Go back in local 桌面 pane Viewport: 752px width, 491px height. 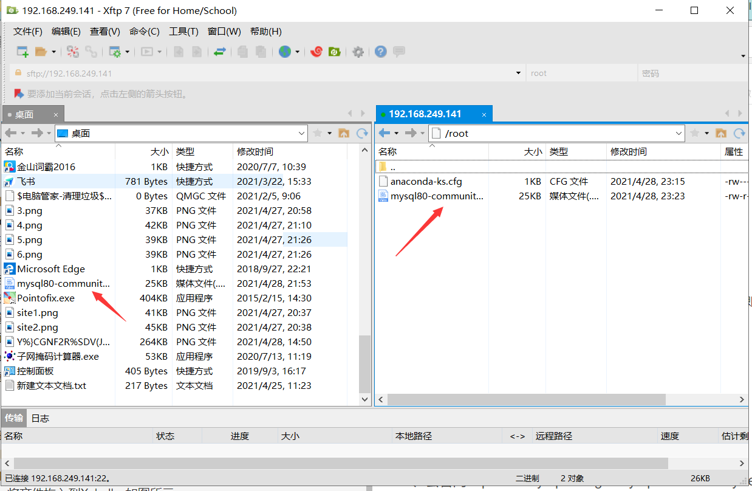pos(11,133)
